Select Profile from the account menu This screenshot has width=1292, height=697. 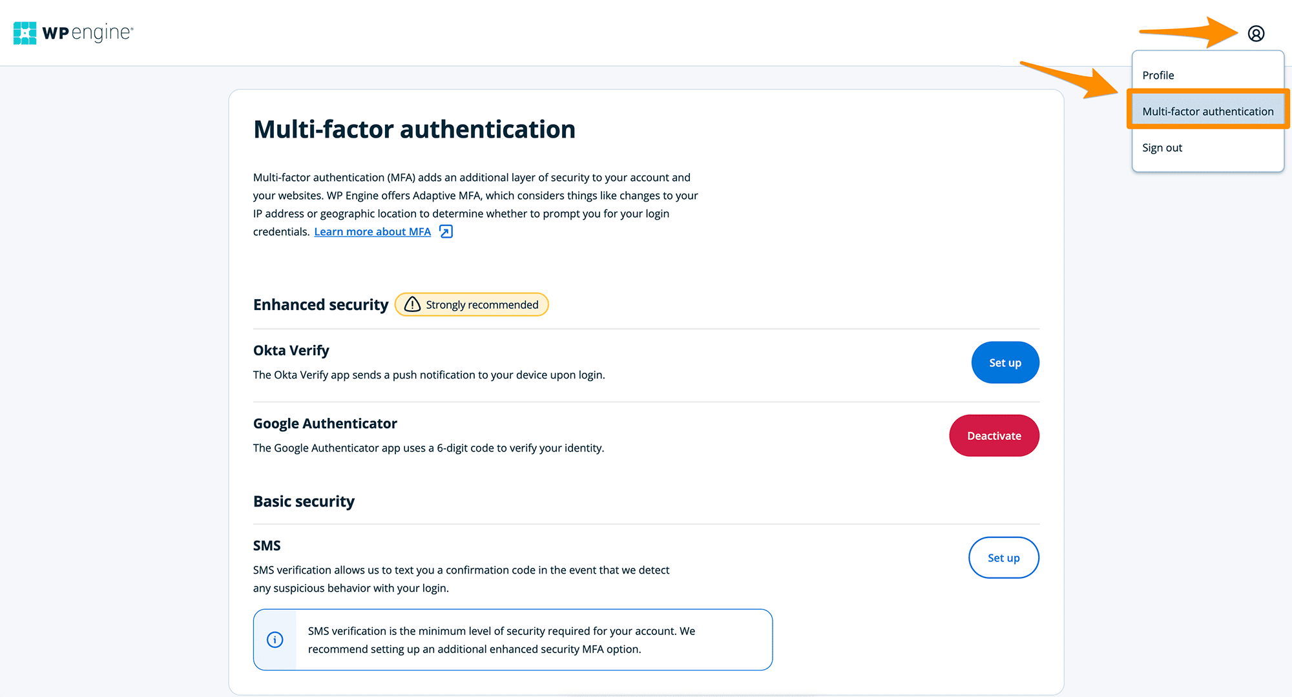pyautogui.click(x=1158, y=75)
